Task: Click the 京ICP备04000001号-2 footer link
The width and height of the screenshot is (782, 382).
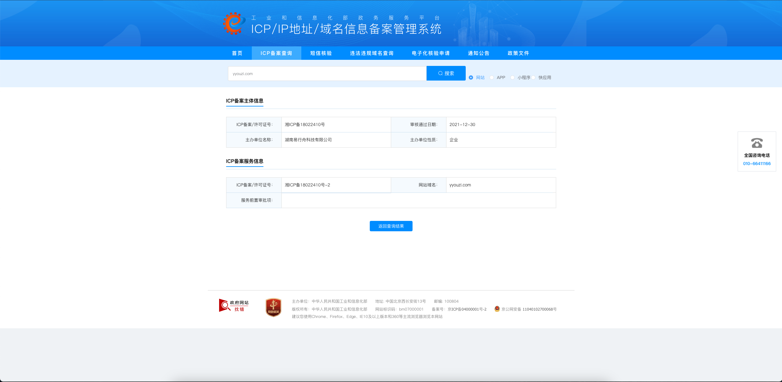Action: point(467,309)
